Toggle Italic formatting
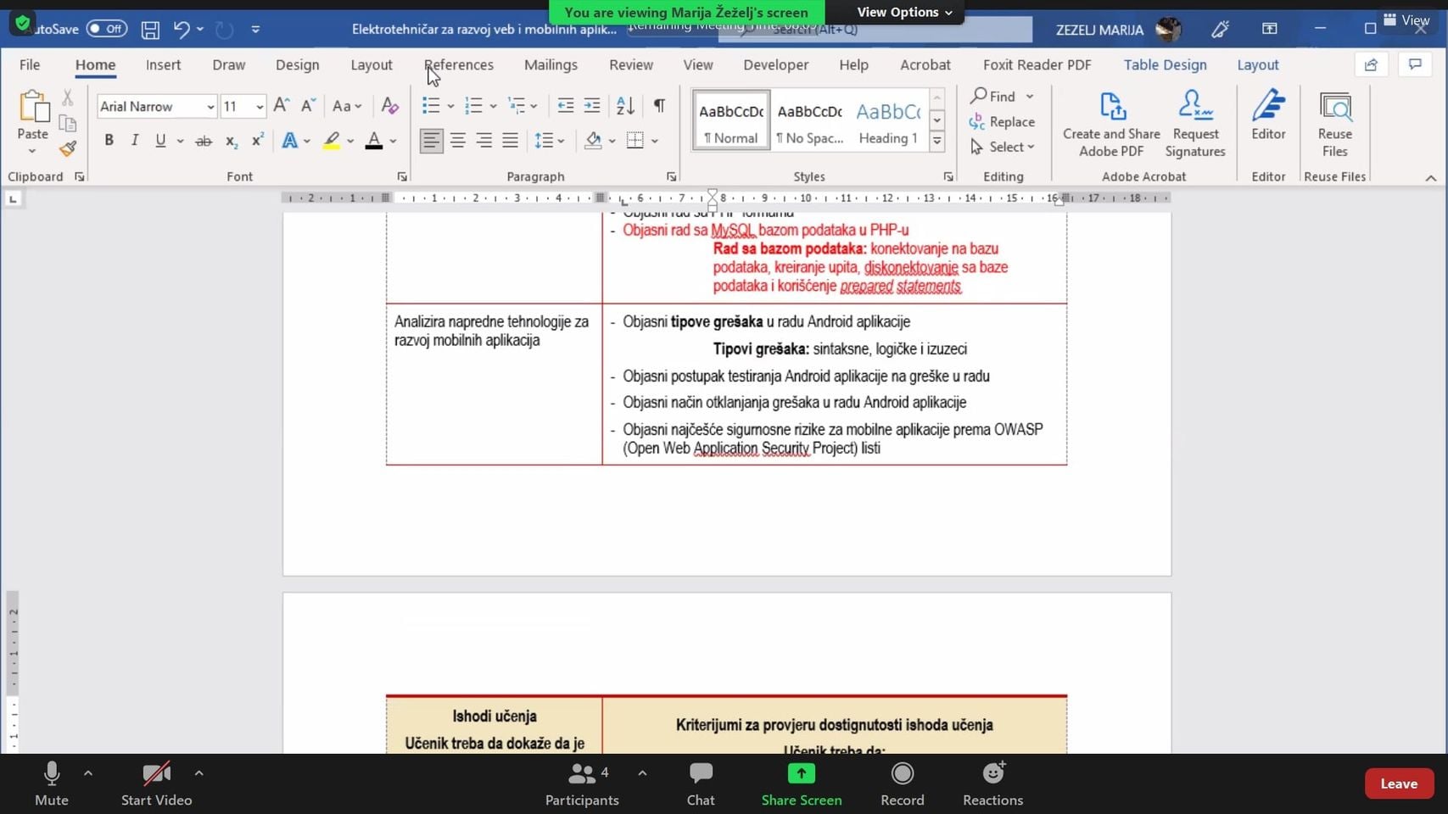The image size is (1448, 814). [134, 141]
